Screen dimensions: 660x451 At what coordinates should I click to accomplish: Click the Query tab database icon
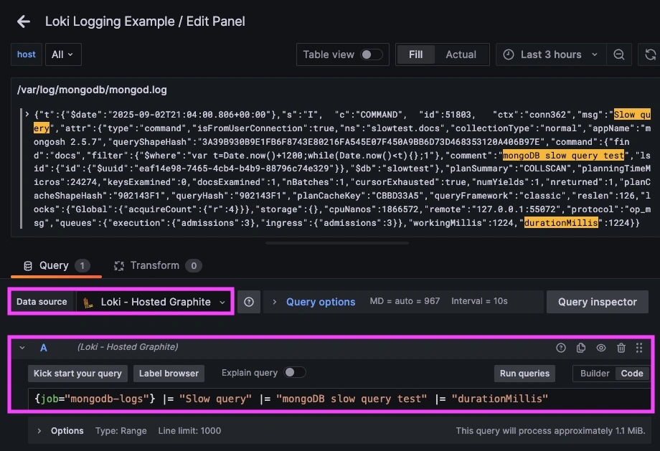click(x=28, y=266)
